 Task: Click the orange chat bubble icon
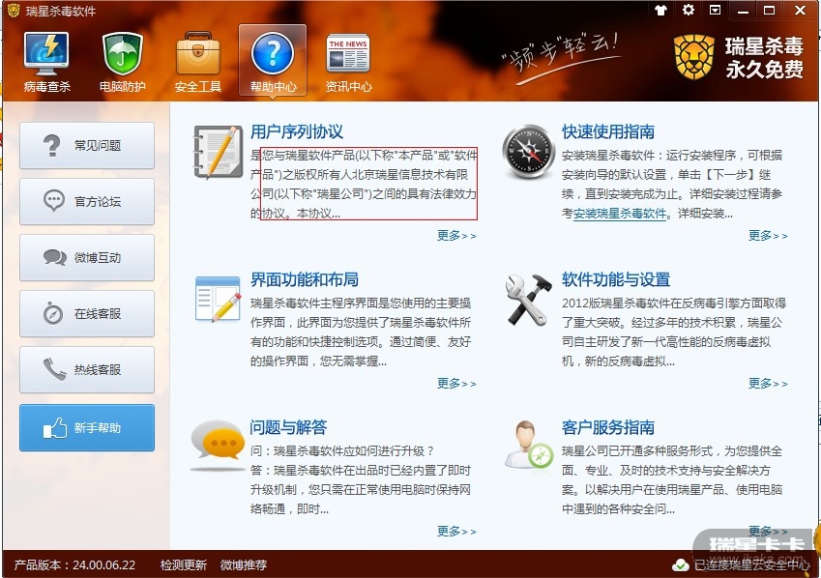coord(218,444)
